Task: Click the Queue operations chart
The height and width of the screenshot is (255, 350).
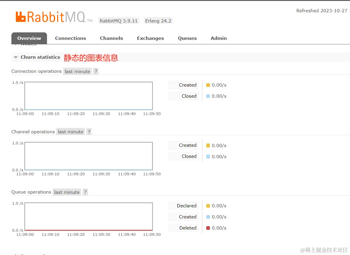Action: click(89, 217)
